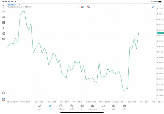Click the icon in bottom-left corner
Image resolution: width=164 pixels, height=114 pixels.
point(4,99)
